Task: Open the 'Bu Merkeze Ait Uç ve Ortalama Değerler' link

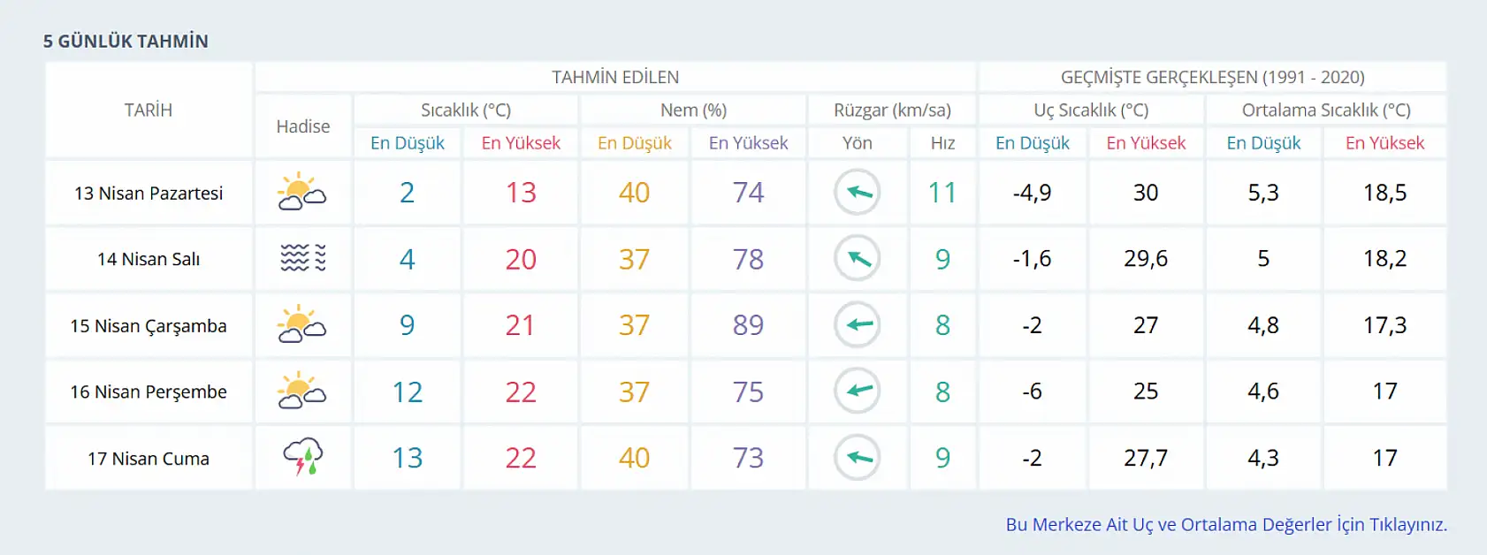Action: click(x=1226, y=524)
